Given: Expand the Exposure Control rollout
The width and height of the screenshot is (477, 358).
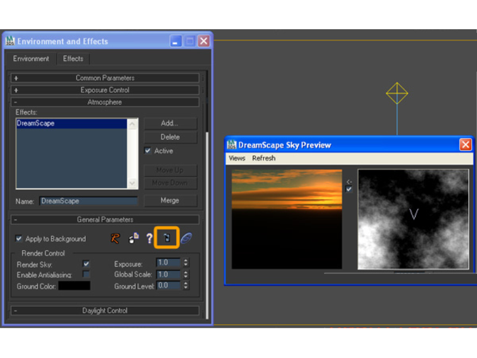Looking at the screenshot, I should (105, 90).
